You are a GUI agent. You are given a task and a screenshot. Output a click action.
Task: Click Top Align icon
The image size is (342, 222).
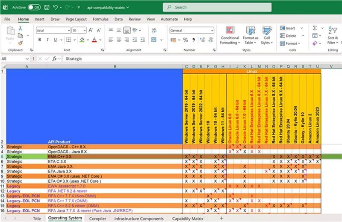click(x=111, y=30)
